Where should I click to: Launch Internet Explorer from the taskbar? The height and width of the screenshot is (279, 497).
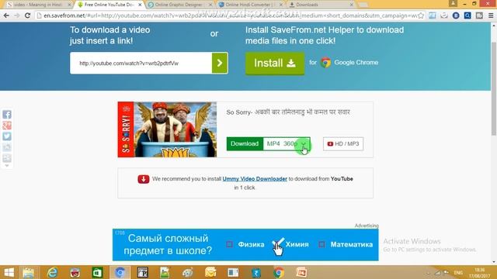coord(52,272)
